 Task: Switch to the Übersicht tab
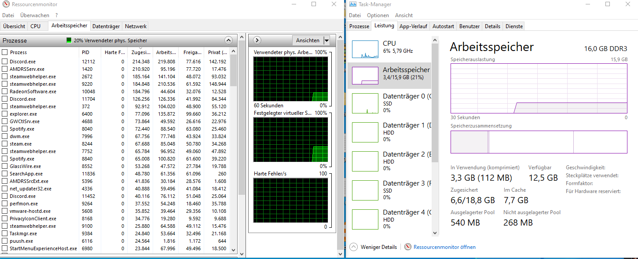[14, 26]
